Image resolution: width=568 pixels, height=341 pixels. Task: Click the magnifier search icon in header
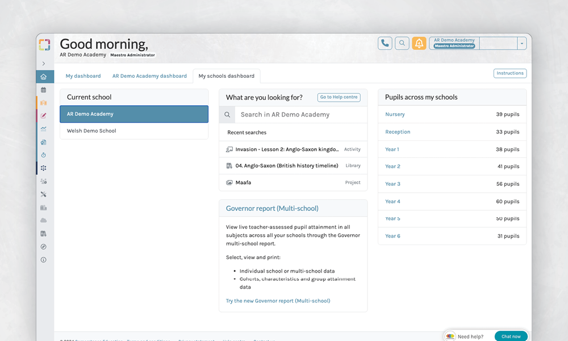402,43
